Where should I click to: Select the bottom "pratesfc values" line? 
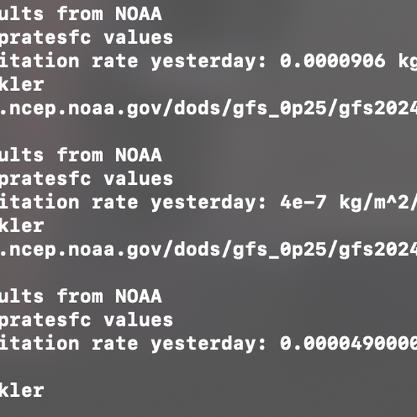(x=86, y=320)
